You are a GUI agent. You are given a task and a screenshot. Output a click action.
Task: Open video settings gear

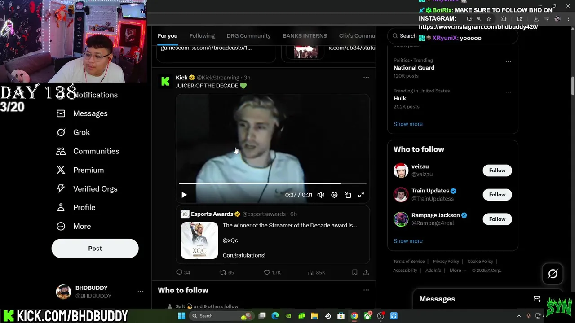334,195
